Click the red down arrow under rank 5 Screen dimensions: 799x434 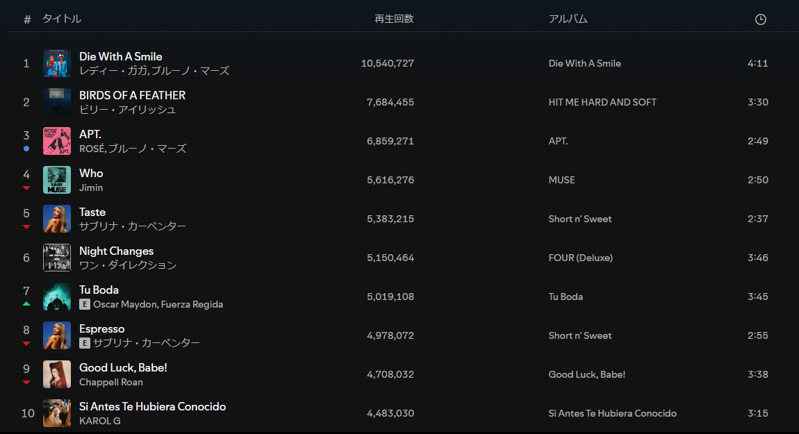coord(26,226)
